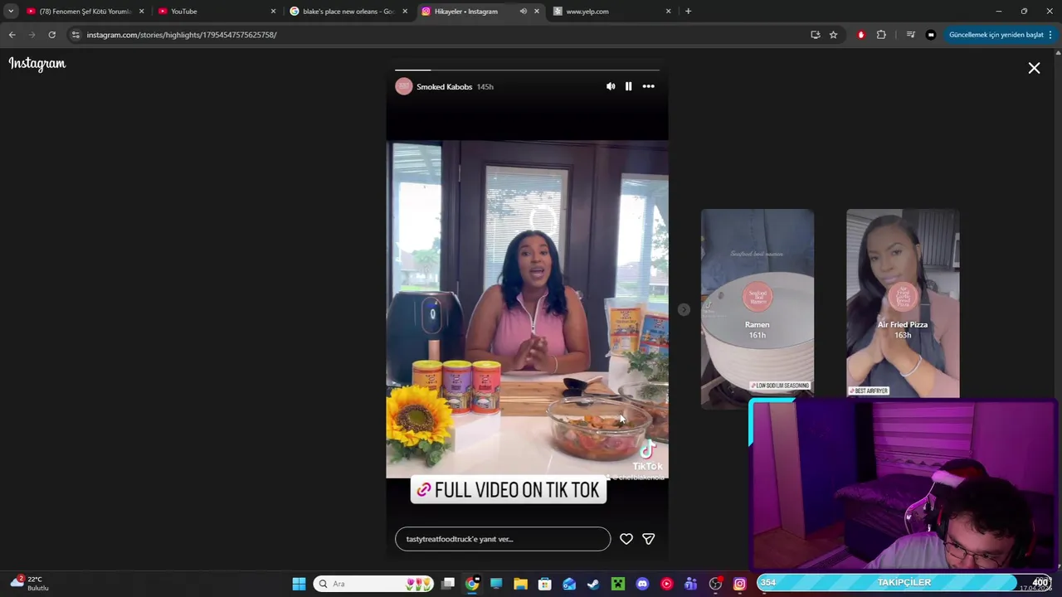Open Instagram app from the taskbar
Viewport: 1062px width, 597px height.
(739, 584)
